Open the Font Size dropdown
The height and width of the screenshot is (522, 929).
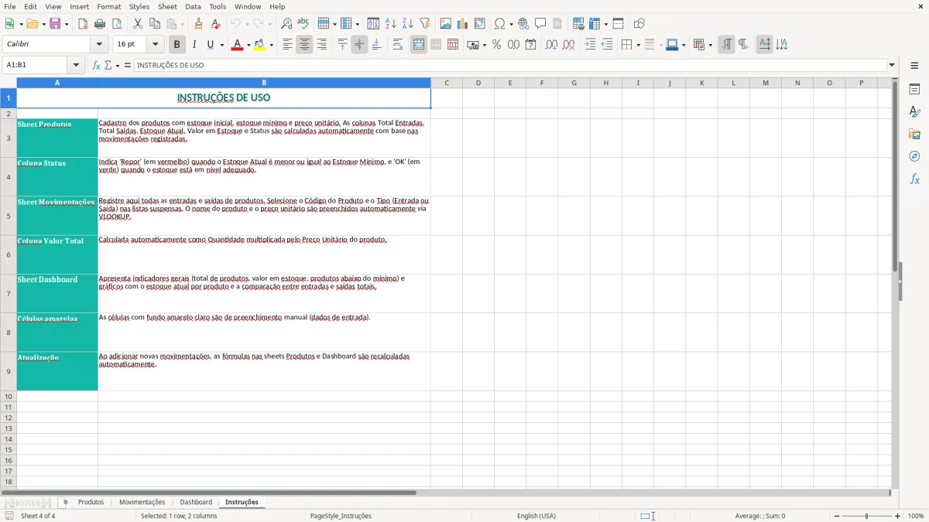coord(156,45)
